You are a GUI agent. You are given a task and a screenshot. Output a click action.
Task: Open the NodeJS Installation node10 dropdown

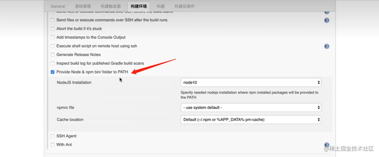click(x=251, y=83)
